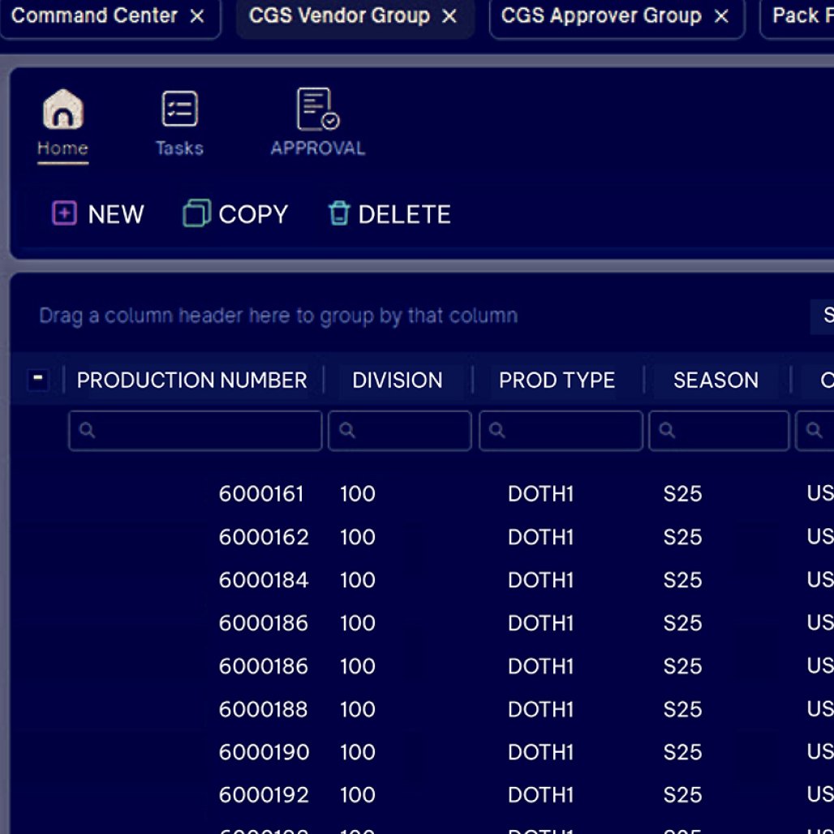Select row with production number 6000190
The width and height of the screenshot is (834, 834).
click(264, 752)
